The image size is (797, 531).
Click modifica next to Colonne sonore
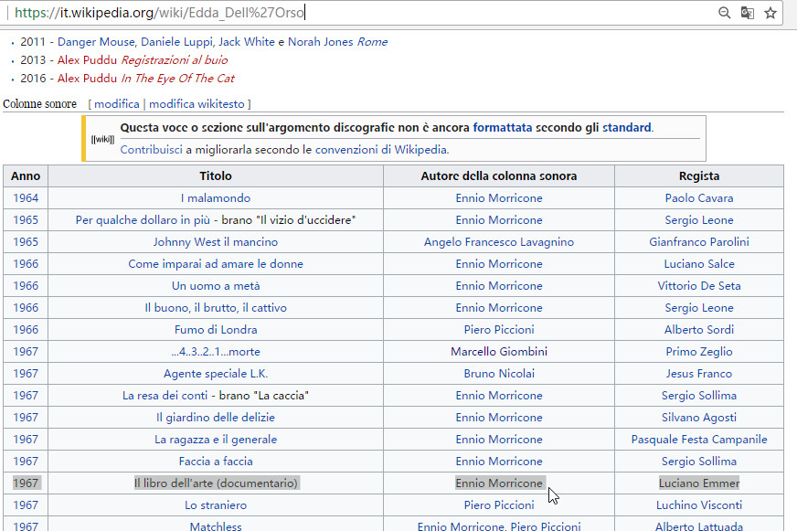(x=117, y=103)
